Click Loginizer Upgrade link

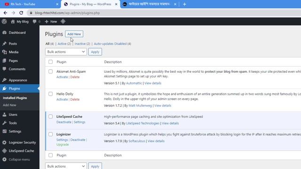click(x=63, y=145)
